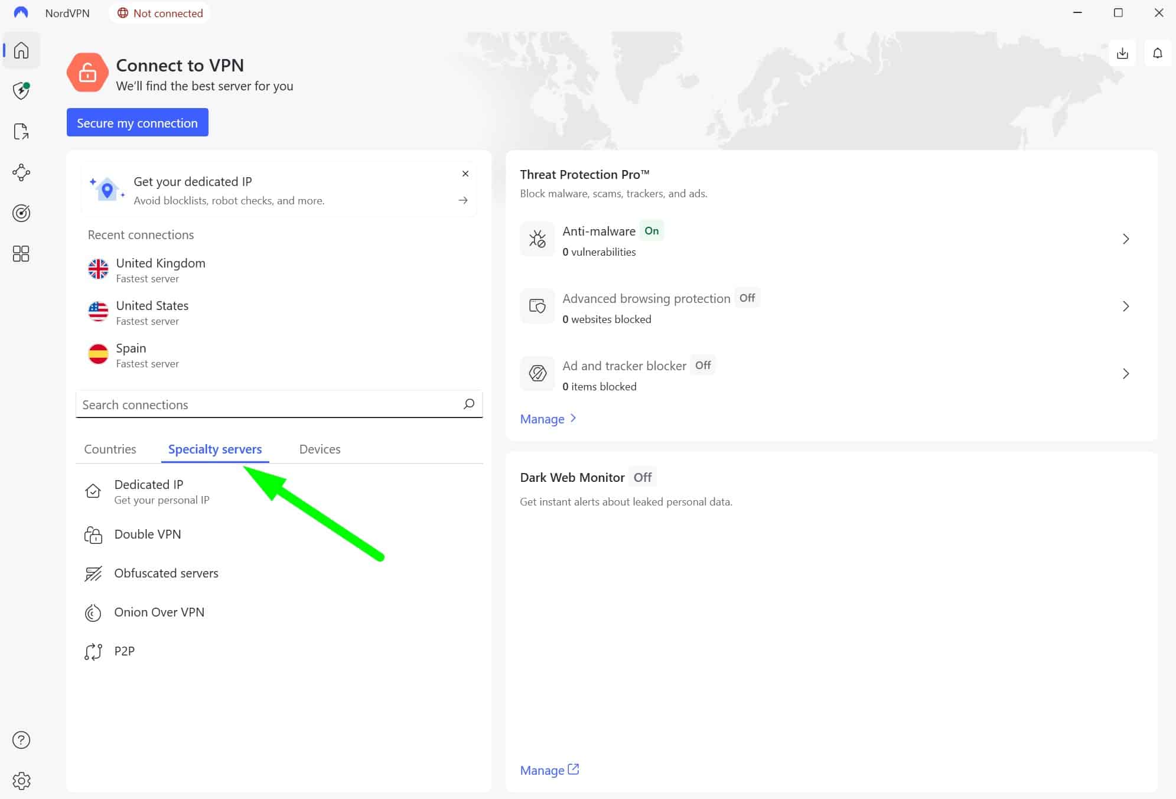Expand Ad and tracker blocker chevron
The width and height of the screenshot is (1176, 799).
(x=1126, y=374)
